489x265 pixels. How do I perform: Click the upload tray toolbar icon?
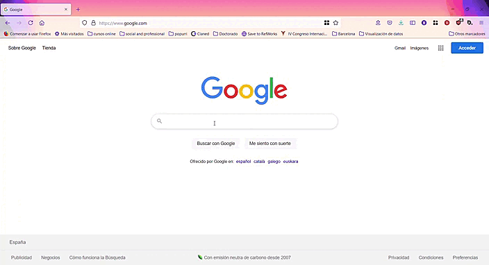378,23
